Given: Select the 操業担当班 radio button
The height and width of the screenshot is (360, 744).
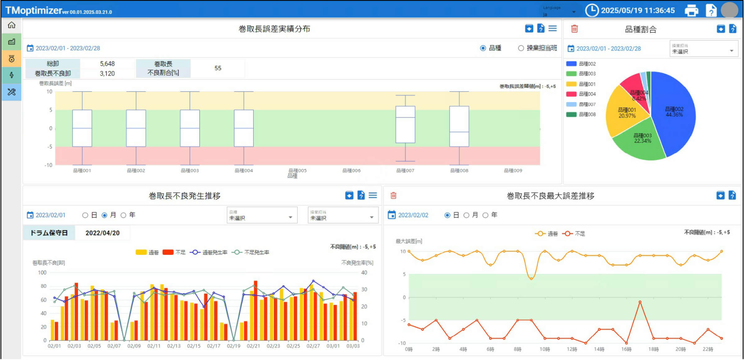Looking at the screenshot, I should [x=521, y=48].
